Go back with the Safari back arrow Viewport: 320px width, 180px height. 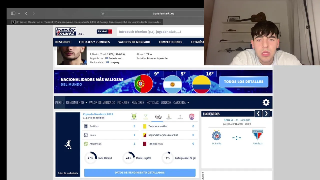click(x=26, y=13)
